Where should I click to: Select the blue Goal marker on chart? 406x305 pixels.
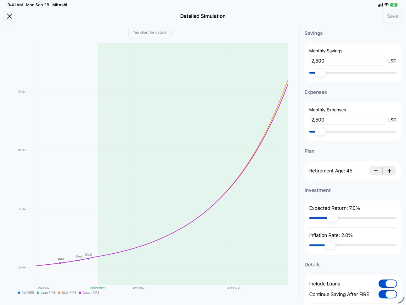(x=89, y=259)
